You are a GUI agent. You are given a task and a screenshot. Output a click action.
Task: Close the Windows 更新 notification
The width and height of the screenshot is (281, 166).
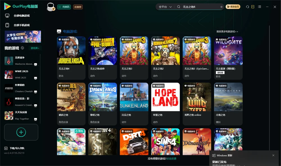273,155
